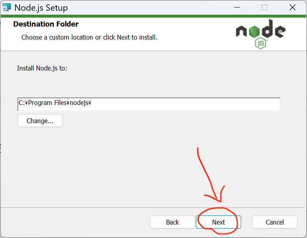Screen dimensions: 307x238
Task: Minimize the Node.js Setup window
Action: click(236, 8)
